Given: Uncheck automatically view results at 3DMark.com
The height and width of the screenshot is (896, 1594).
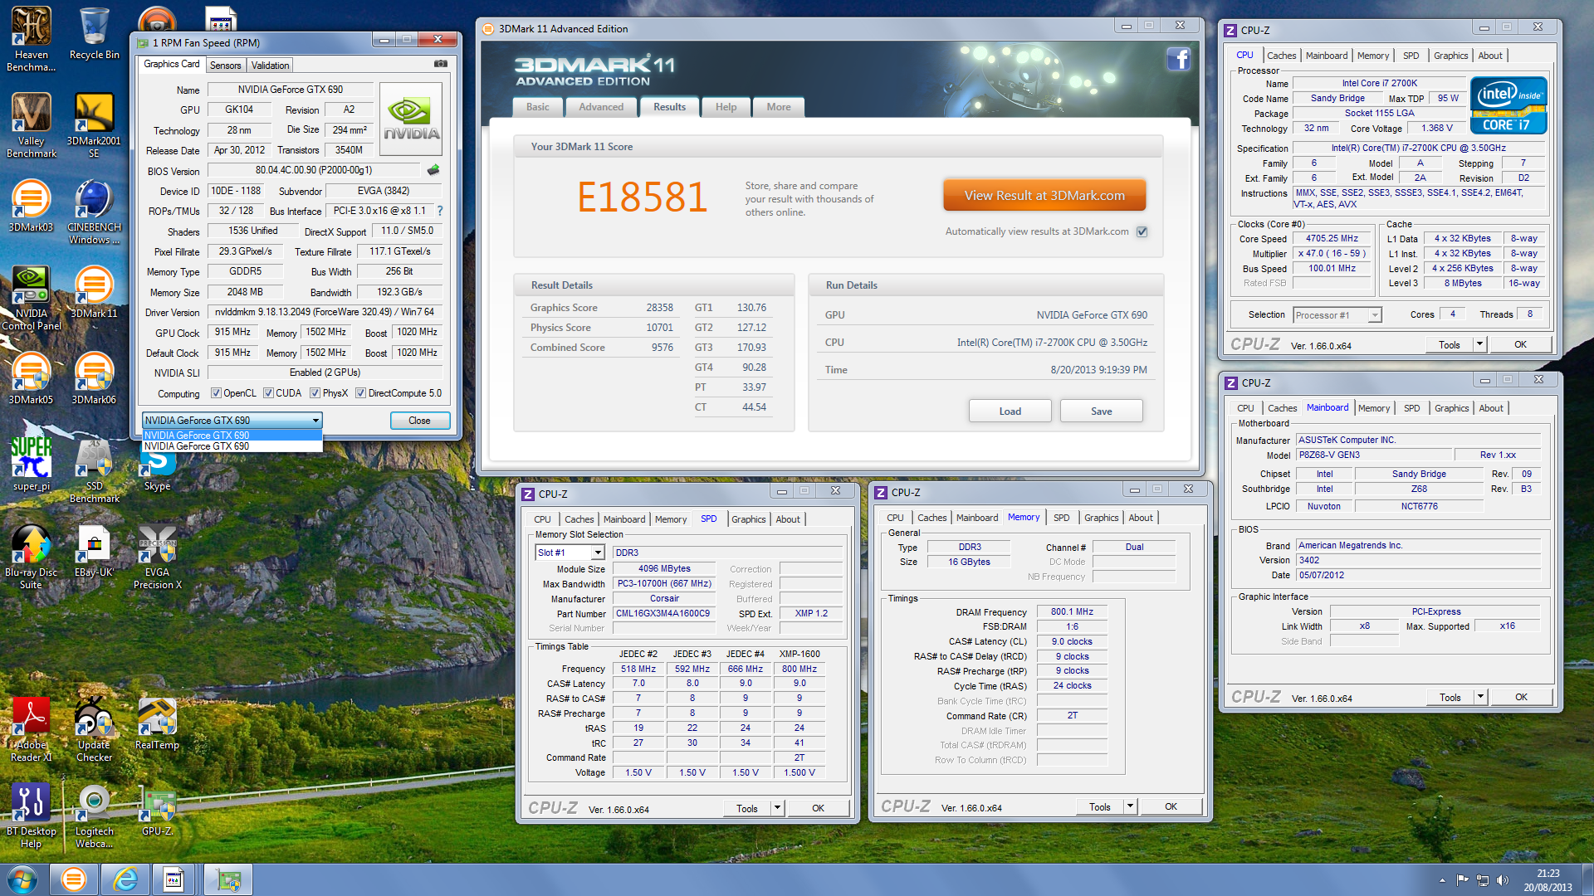Looking at the screenshot, I should click(x=1142, y=231).
